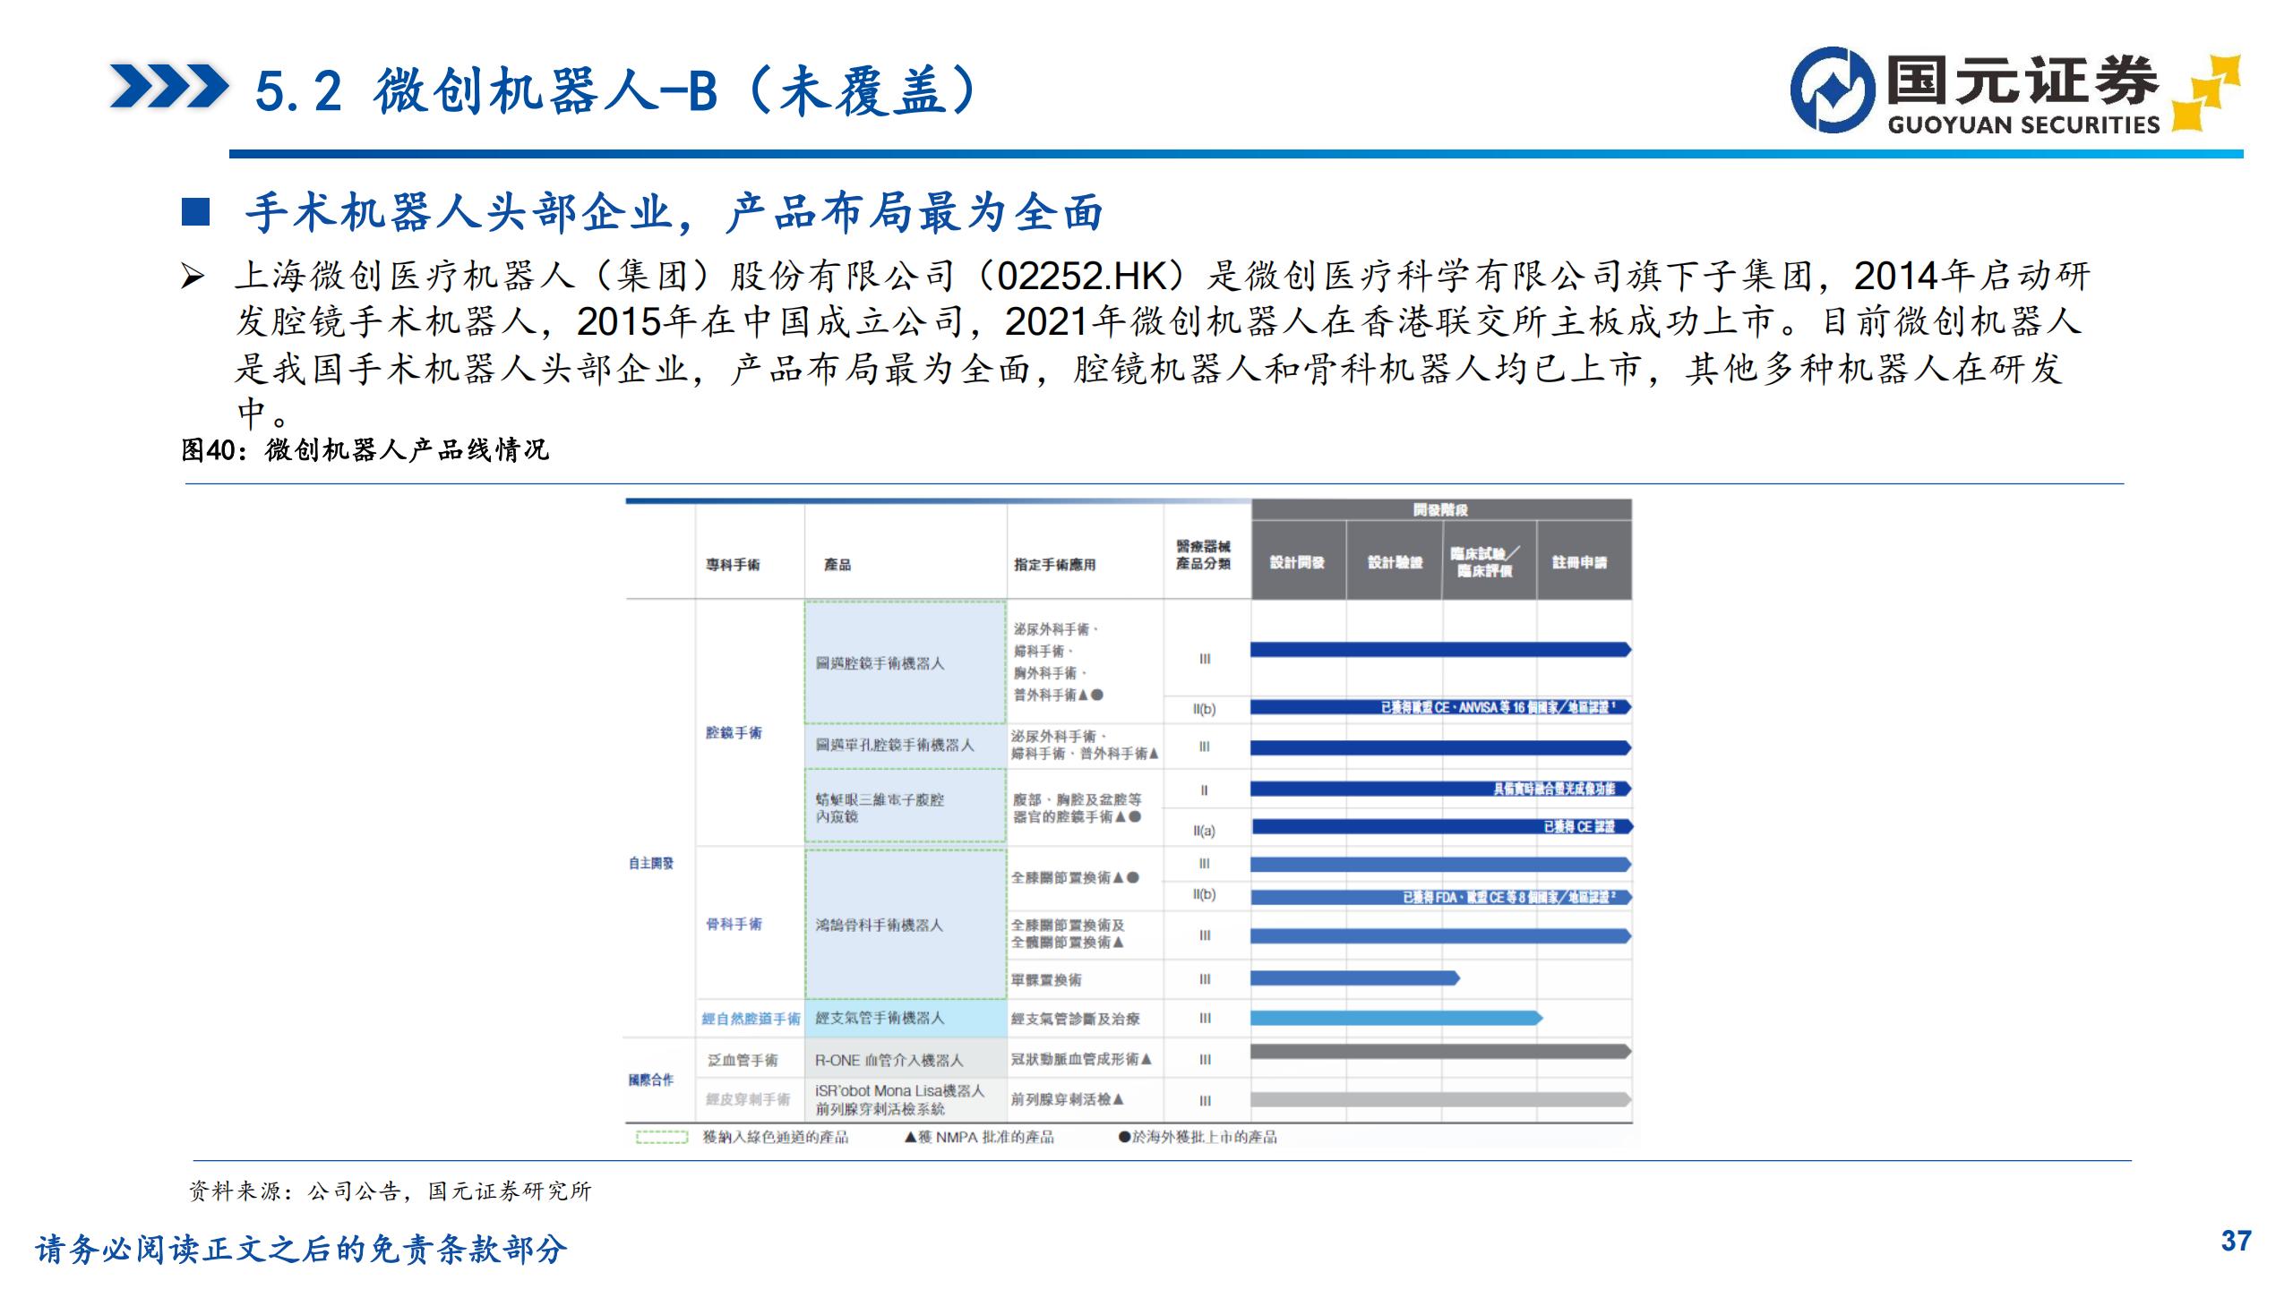Click the blue square bullet before the subtitle
The width and height of the screenshot is (2293, 1289).
[x=195, y=212]
